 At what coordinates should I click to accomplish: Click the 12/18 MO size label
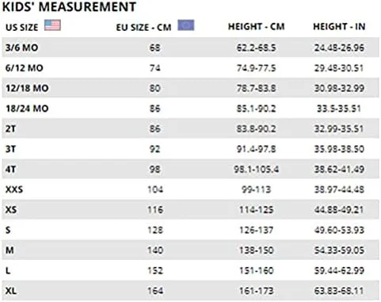point(27,88)
